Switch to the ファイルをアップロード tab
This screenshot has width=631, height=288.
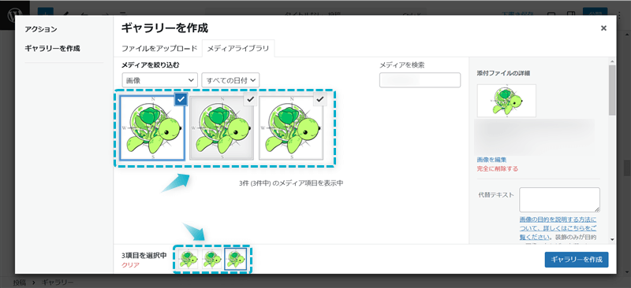coord(159,49)
